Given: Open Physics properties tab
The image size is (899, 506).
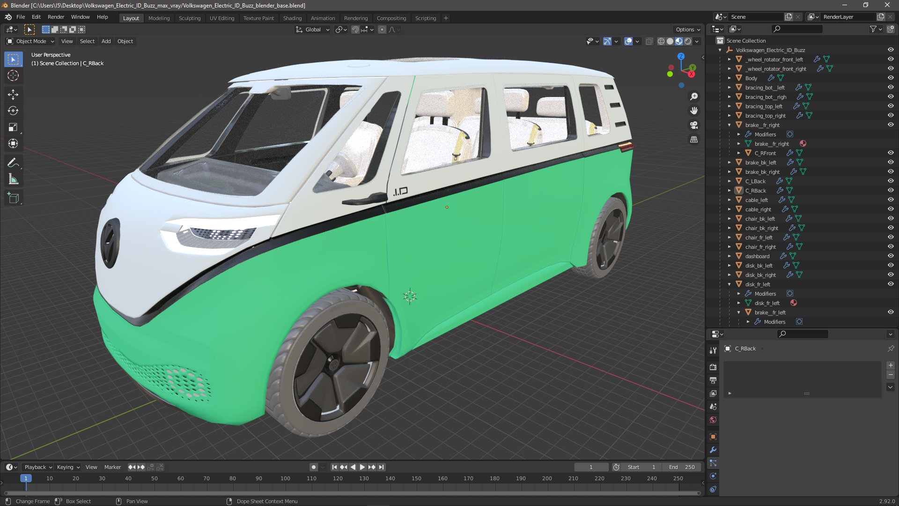Looking at the screenshot, I should click(x=713, y=476).
